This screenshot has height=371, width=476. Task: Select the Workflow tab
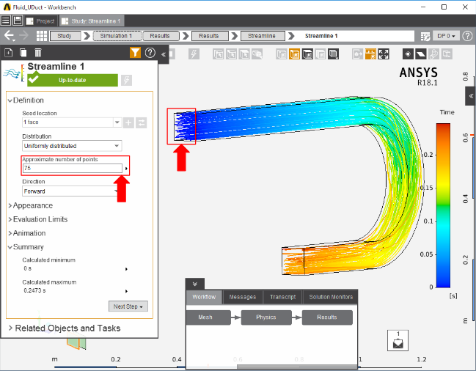pos(204,297)
